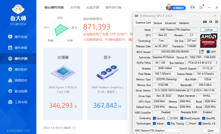Switch to GPU-Z Validation tab

point(184,23)
